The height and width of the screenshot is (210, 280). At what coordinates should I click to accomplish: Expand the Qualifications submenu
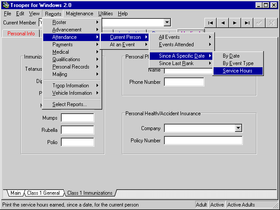click(73, 59)
